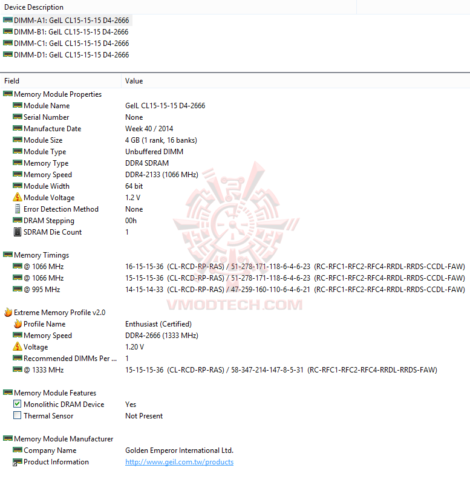Toggle the Thermal Sensor checkbox
The width and height of the screenshot is (470, 491).
[x=18, y=415]
